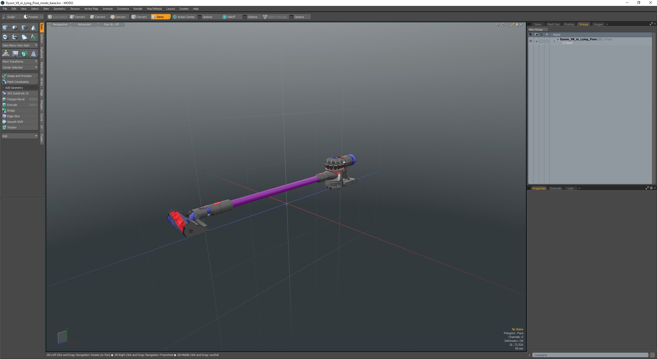
Task: Select the Pen polygon tool
Action: pos(24,37)
